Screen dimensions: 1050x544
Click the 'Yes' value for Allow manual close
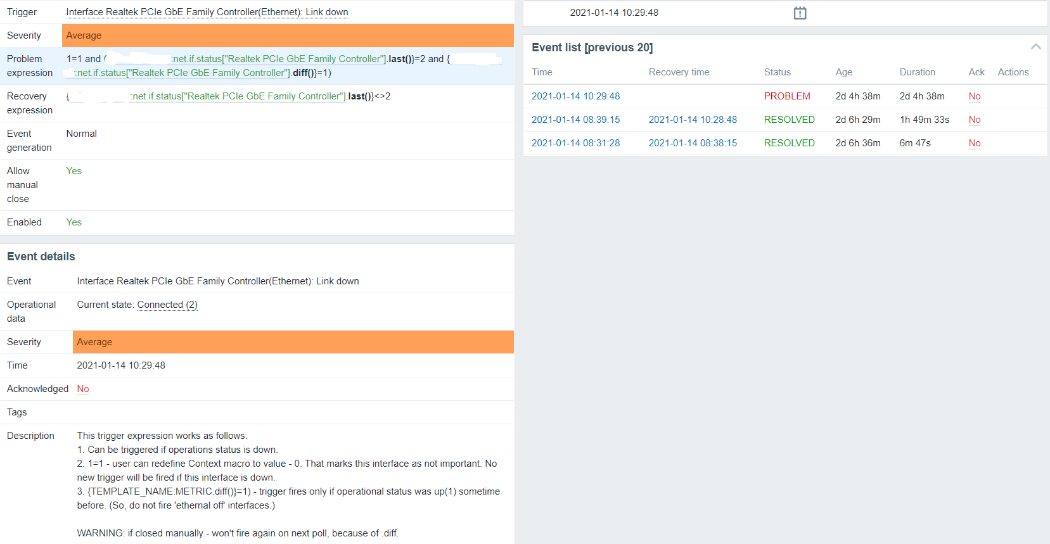(x=74, y=171)
